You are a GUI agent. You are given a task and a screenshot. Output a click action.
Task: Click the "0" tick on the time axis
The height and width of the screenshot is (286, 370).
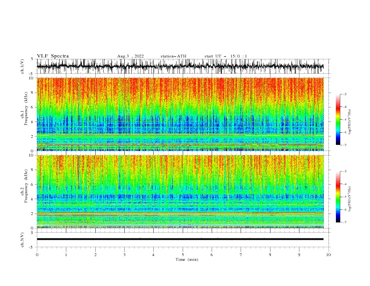37,255
